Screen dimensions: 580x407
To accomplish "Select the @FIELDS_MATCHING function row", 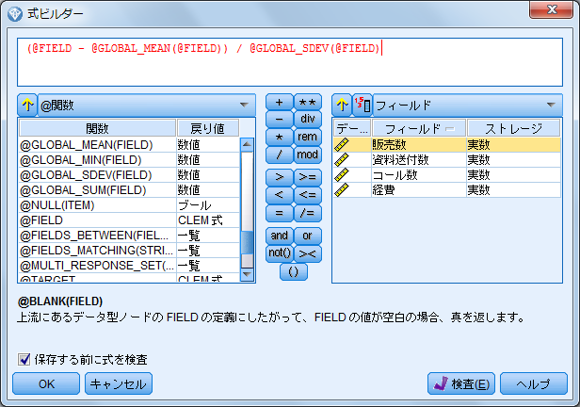I will point(129,251).
